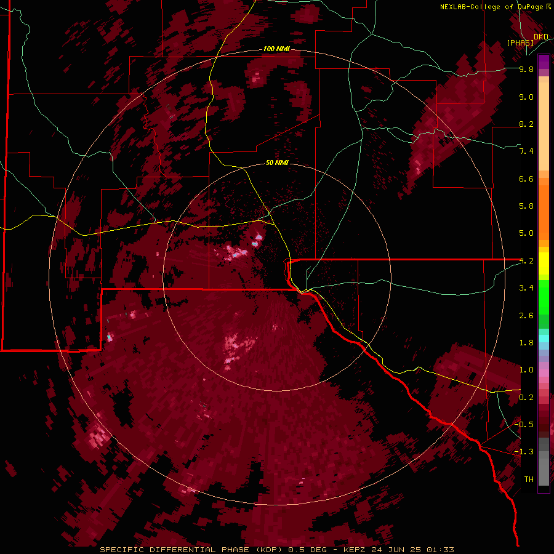Click the yellow band on the color scale

[x=544, y=263]
